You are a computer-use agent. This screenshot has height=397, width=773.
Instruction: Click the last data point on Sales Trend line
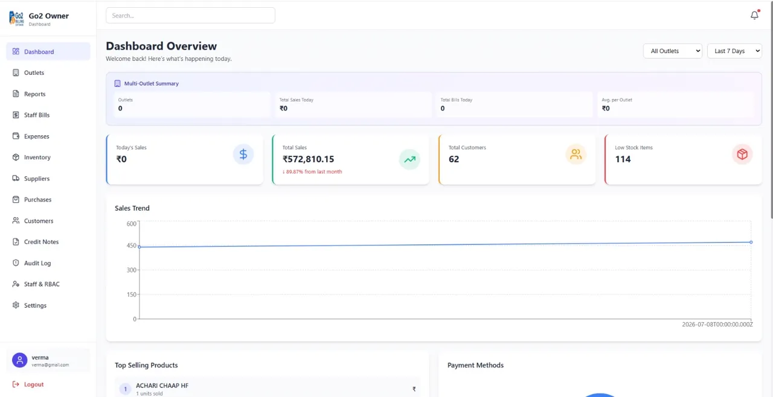point(751,242)
